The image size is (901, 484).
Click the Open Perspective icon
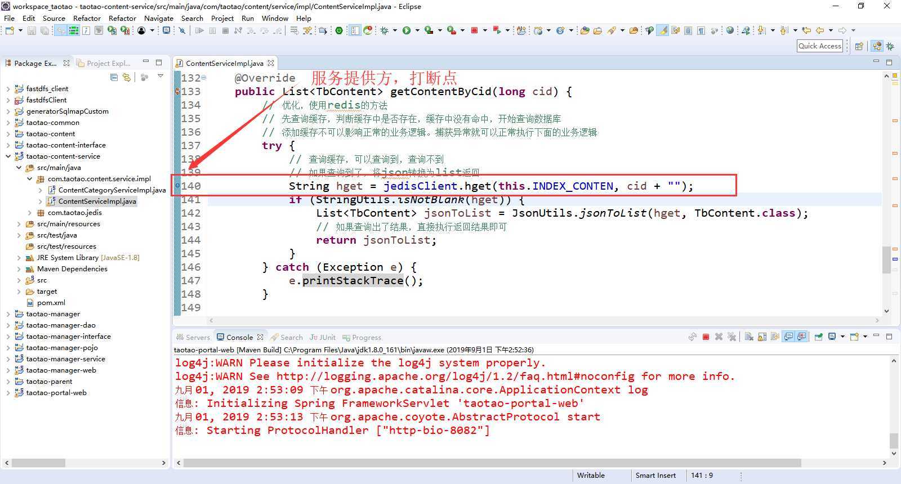click(859, 46)
